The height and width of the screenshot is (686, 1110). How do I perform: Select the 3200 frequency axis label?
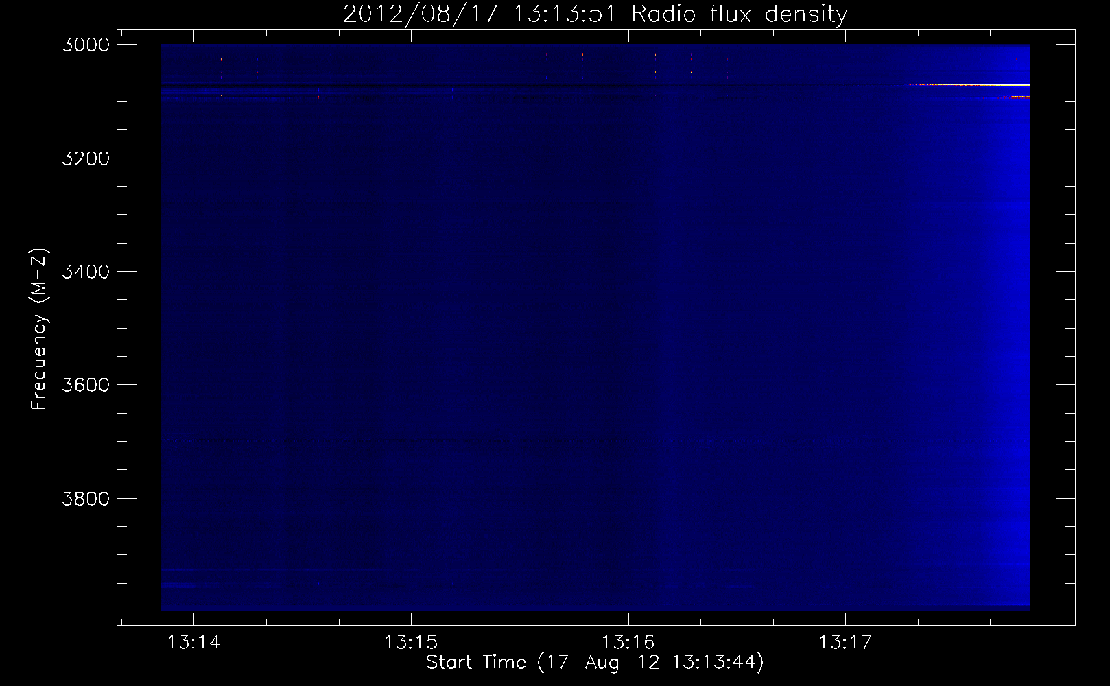tap(86, 158)
